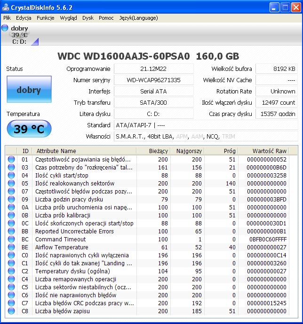This screenshot has width=303, height=324.
Task: Click the ATA/ATAPI-7 standard field
Action: [206, 125]
